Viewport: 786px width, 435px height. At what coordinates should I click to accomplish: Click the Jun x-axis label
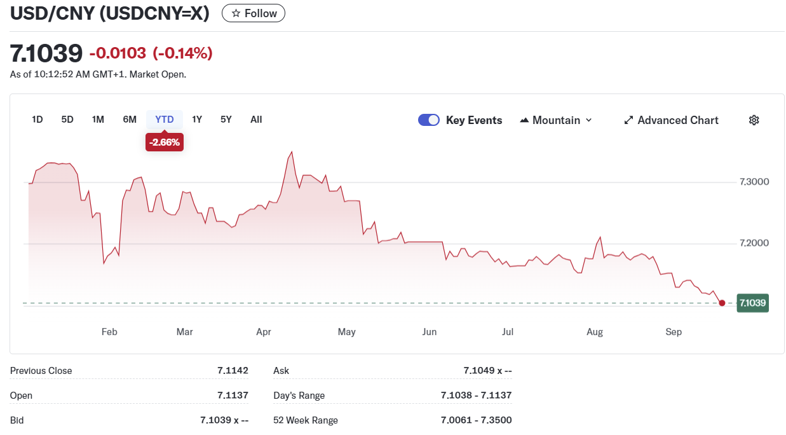[430, 332]
